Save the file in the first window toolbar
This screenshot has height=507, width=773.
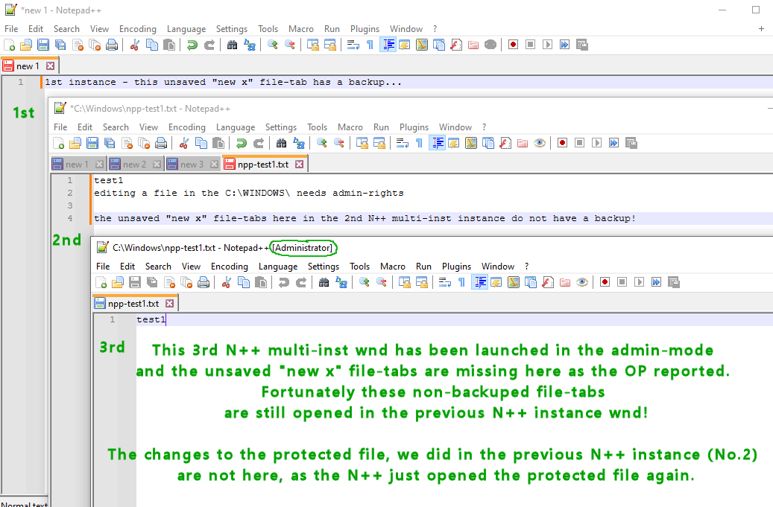pos(43,45)
